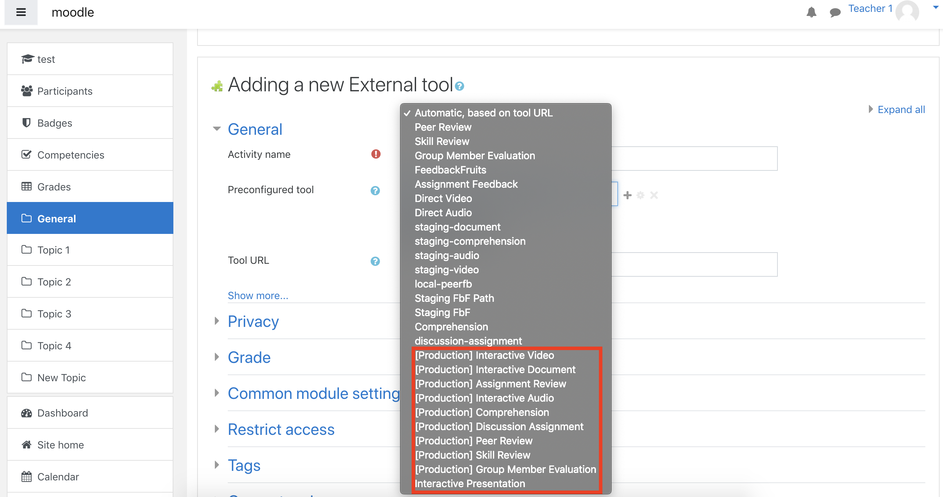Click the graduation cap icon beside test

28,58
